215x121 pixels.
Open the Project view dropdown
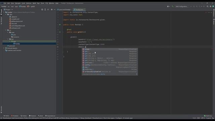pyautogui.click(x=8, y=10)
